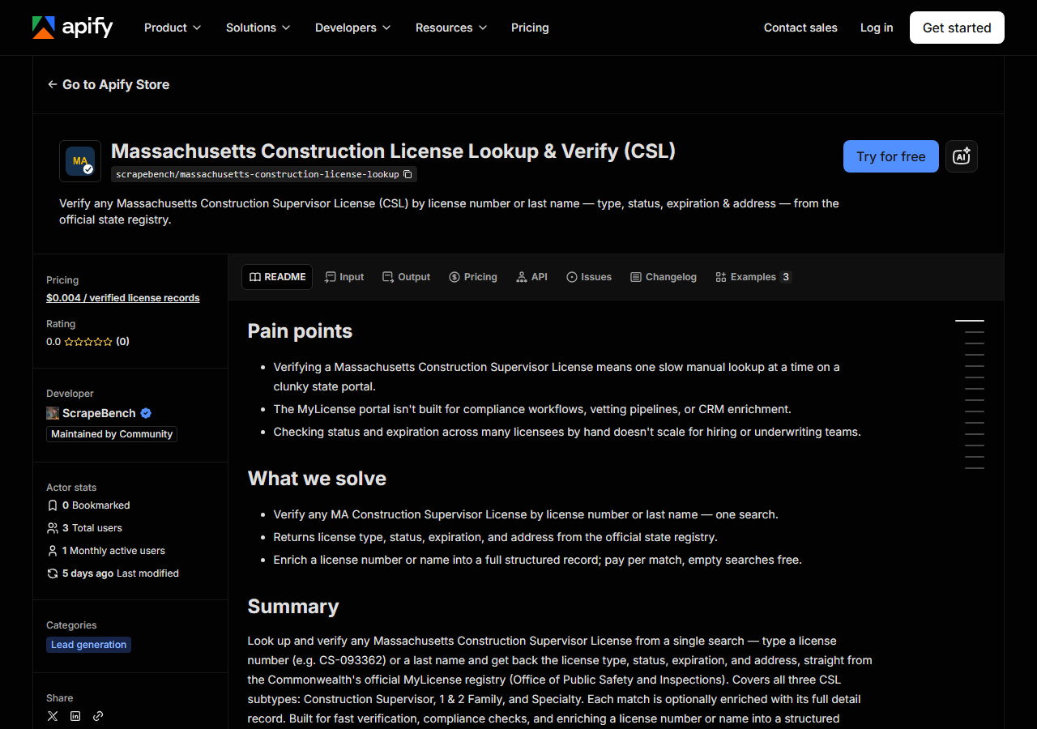Image resolution: width=1037 pixels, height=729 pixels.
Task: Click the Summary heading
Action: [293, 607]
